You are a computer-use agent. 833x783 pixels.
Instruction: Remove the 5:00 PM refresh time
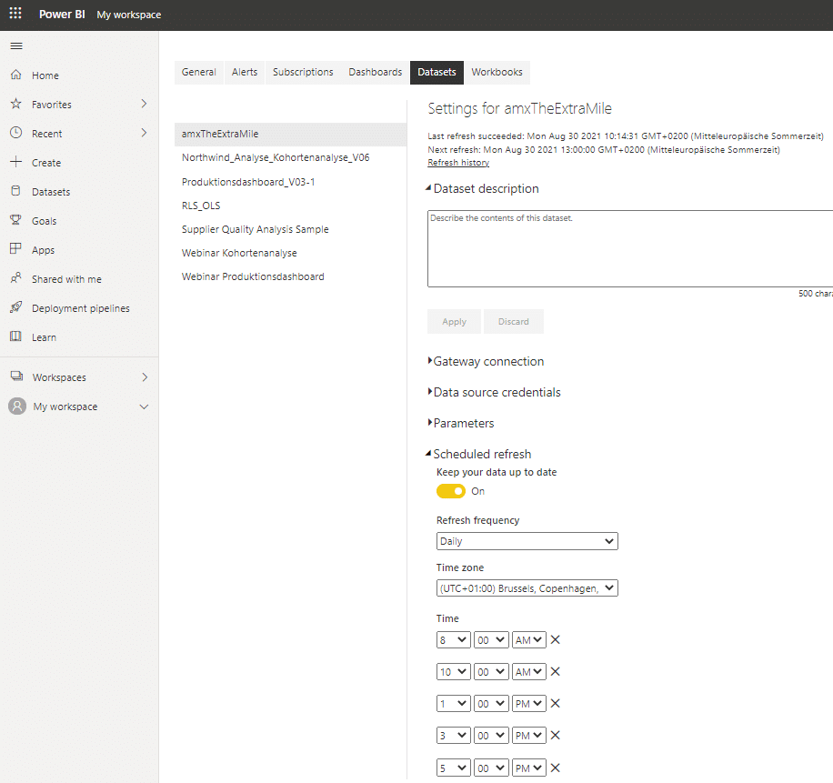point(555,768)
